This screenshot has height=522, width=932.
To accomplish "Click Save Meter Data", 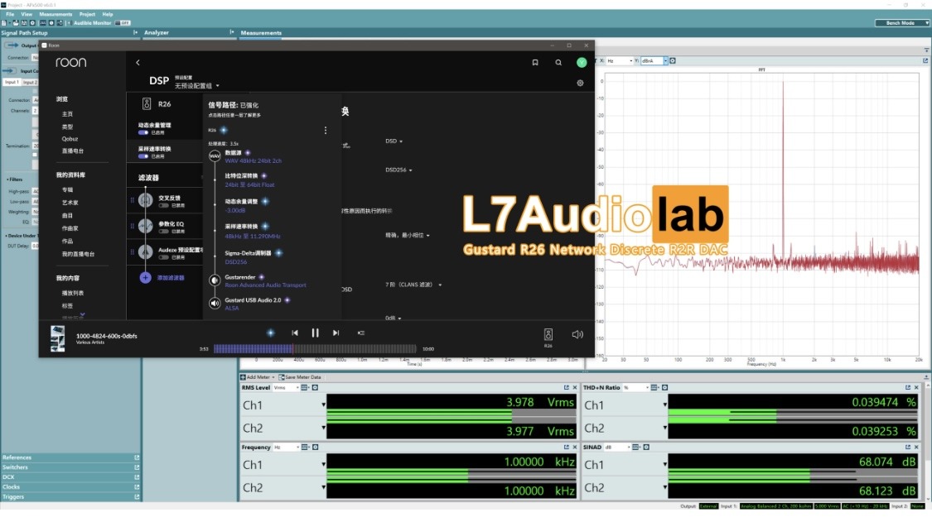I will click(300, 377).
